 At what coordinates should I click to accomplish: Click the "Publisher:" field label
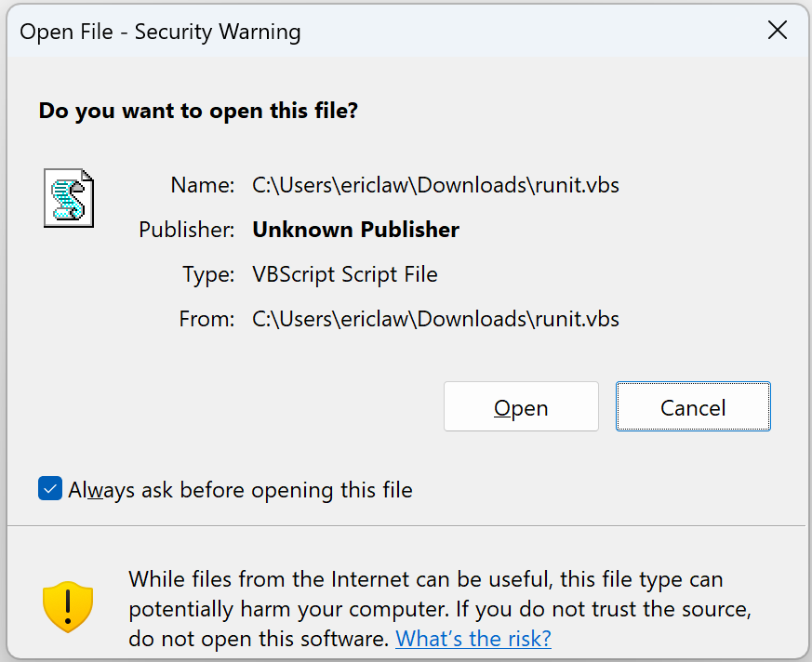pos(186,230)
